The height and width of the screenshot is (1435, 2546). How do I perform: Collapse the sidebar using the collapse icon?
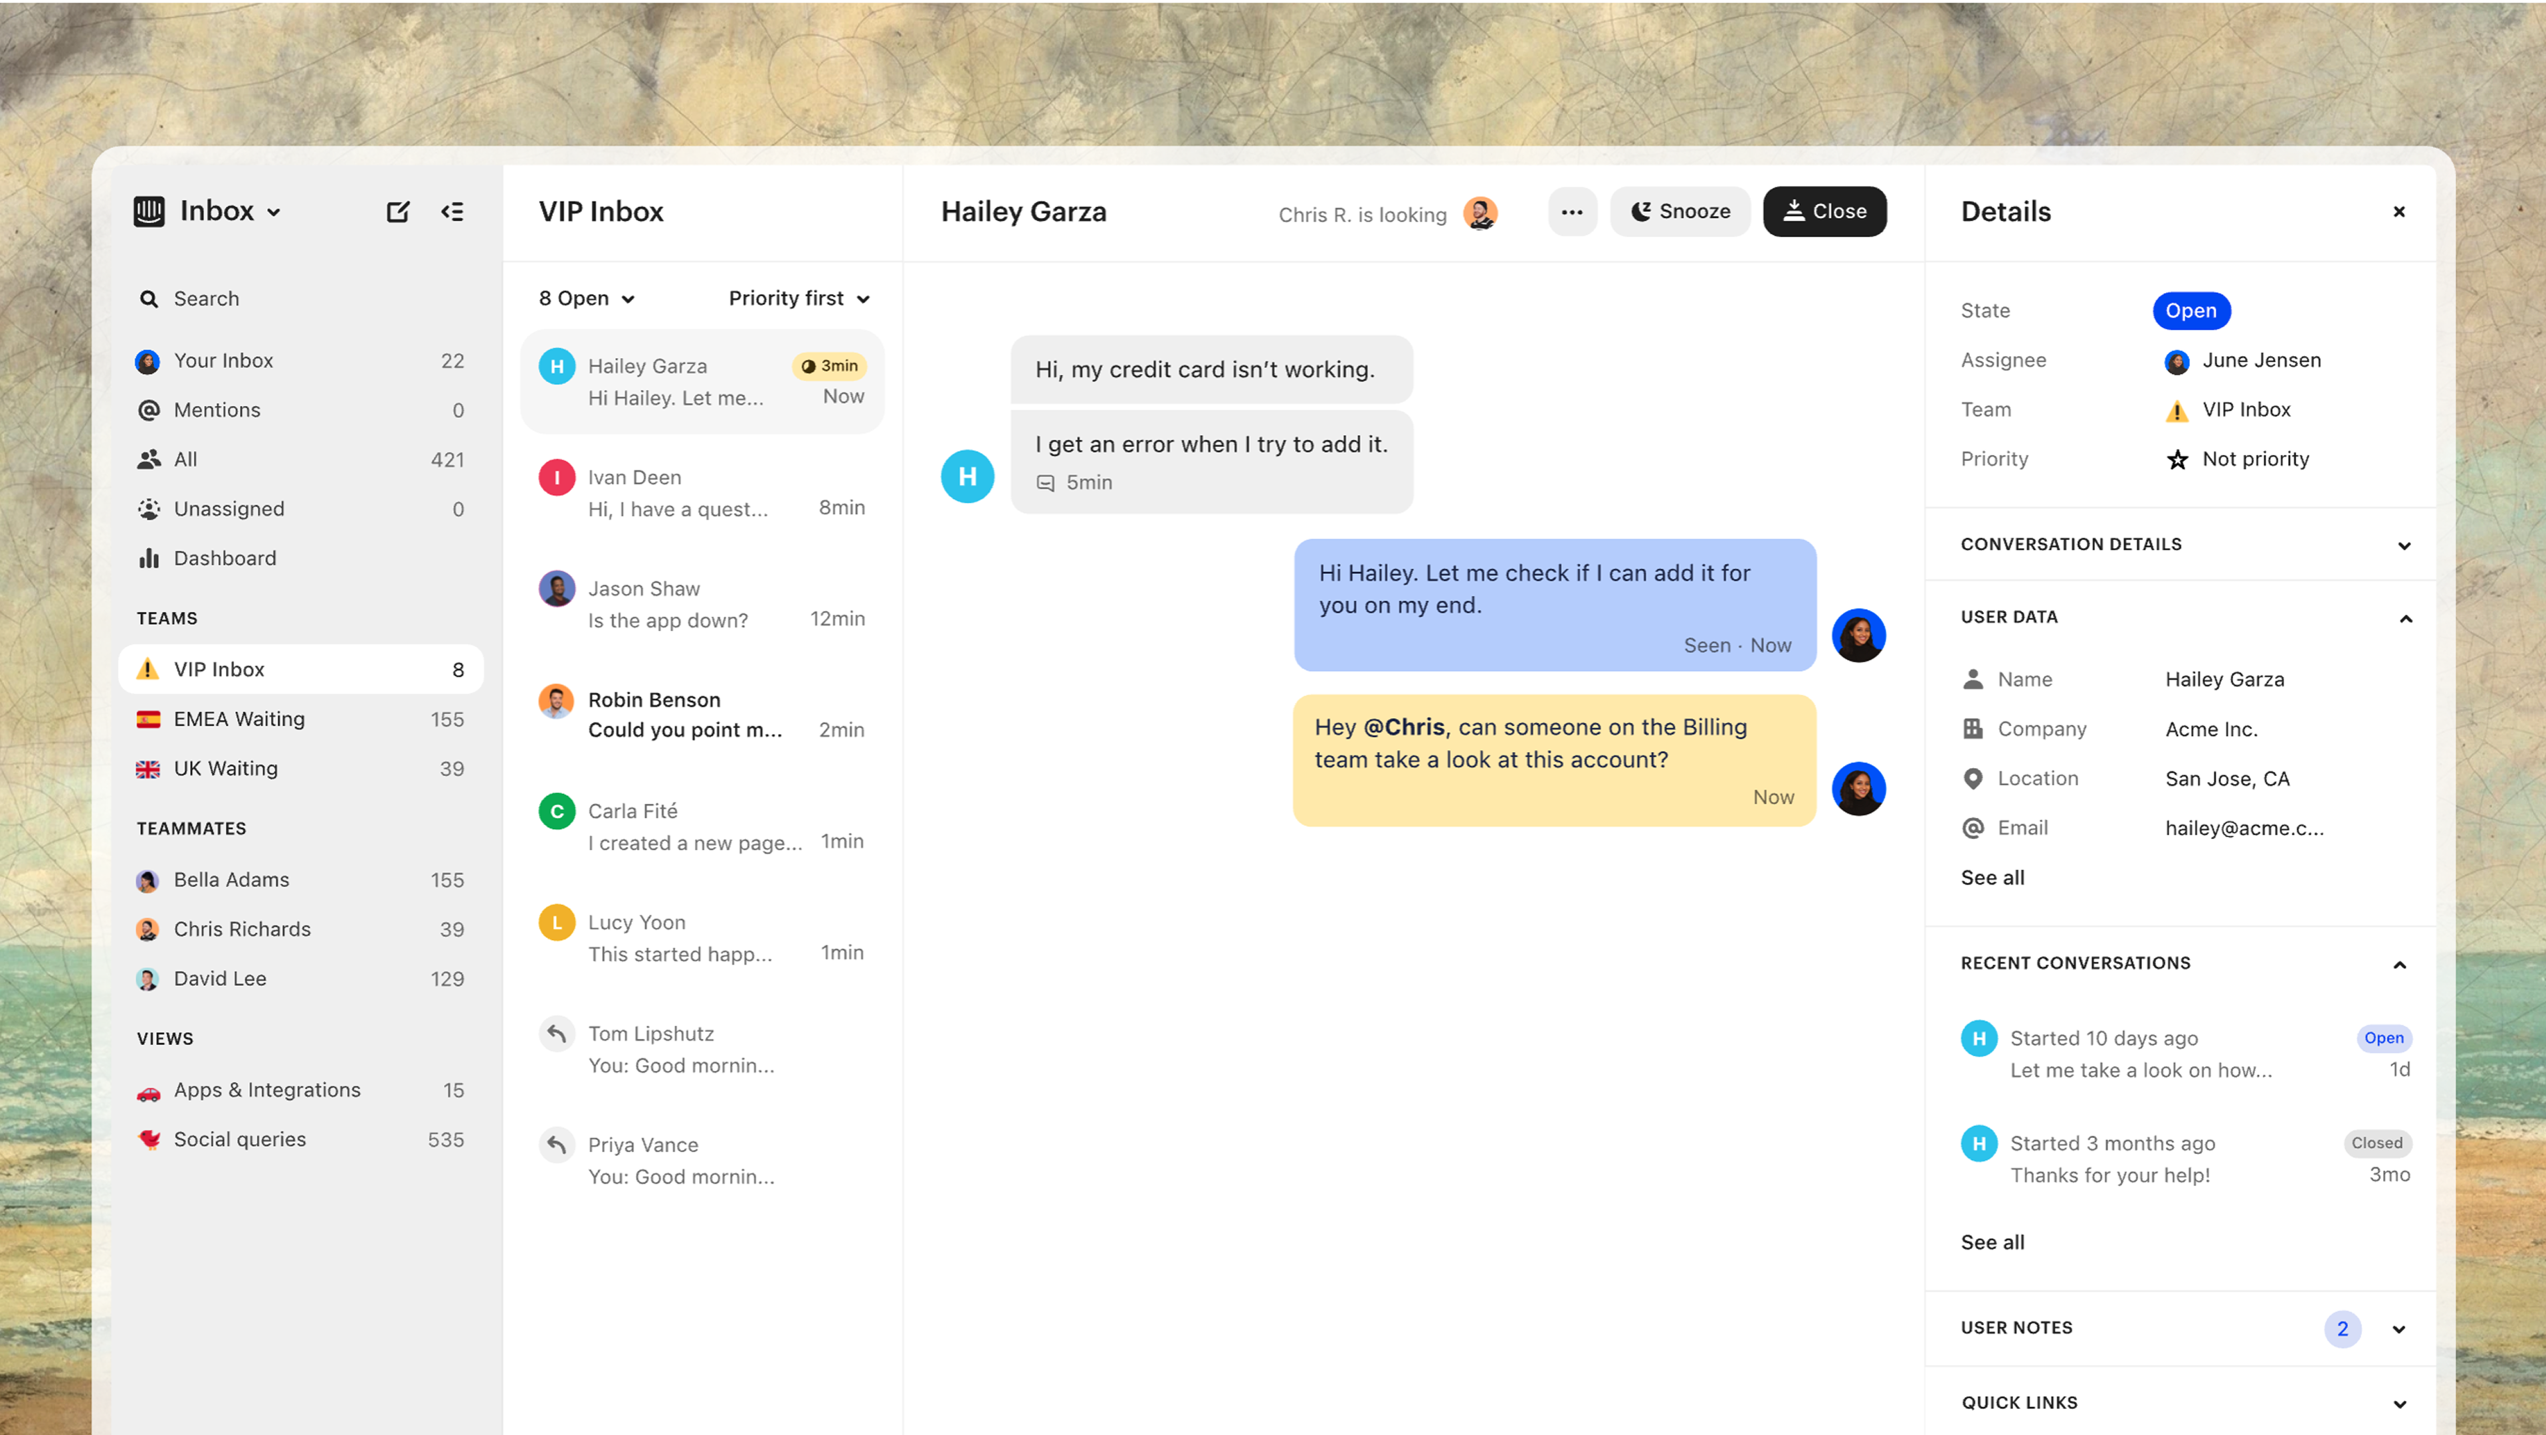[x=452, y=211]
